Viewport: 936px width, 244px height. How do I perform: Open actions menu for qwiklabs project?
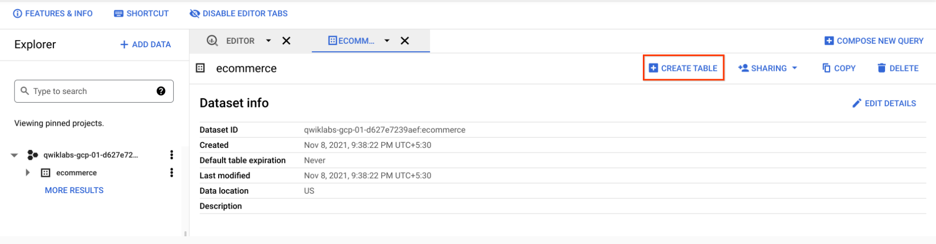(171, 155)
